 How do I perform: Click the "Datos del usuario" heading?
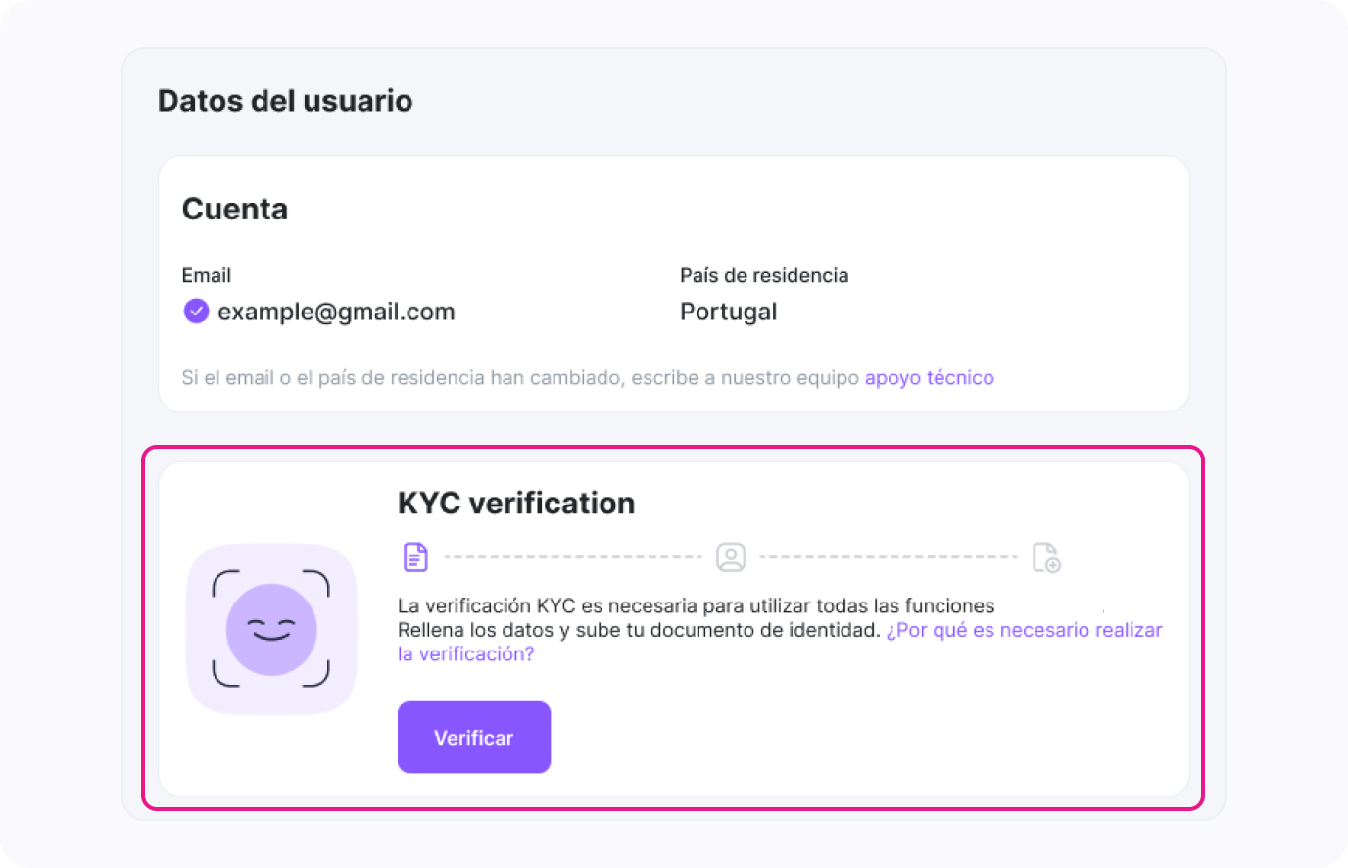tap(285, 101)
